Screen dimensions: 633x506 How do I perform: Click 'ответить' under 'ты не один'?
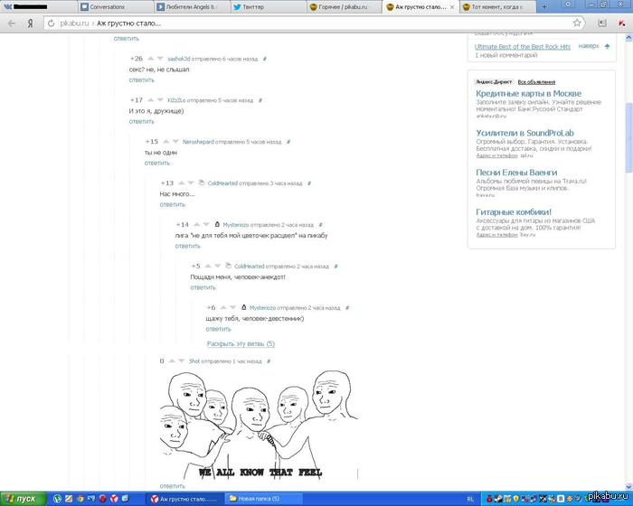157,163
